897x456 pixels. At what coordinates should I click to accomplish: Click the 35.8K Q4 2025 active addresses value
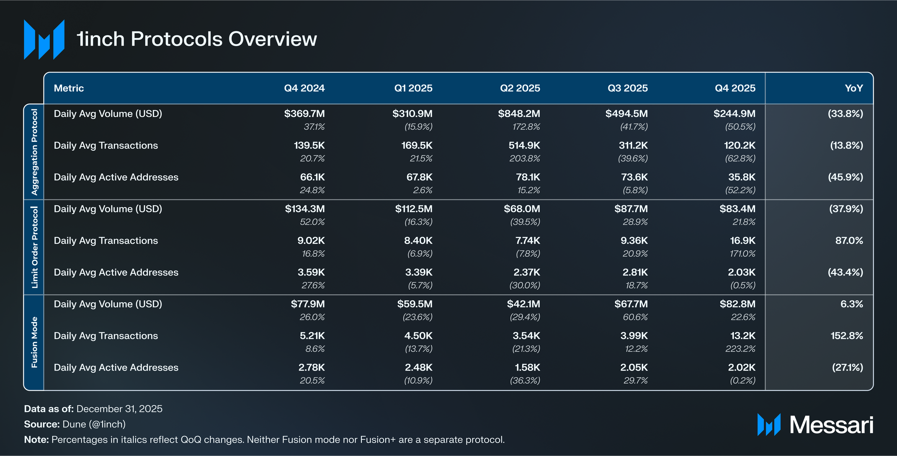pos(742,178)
